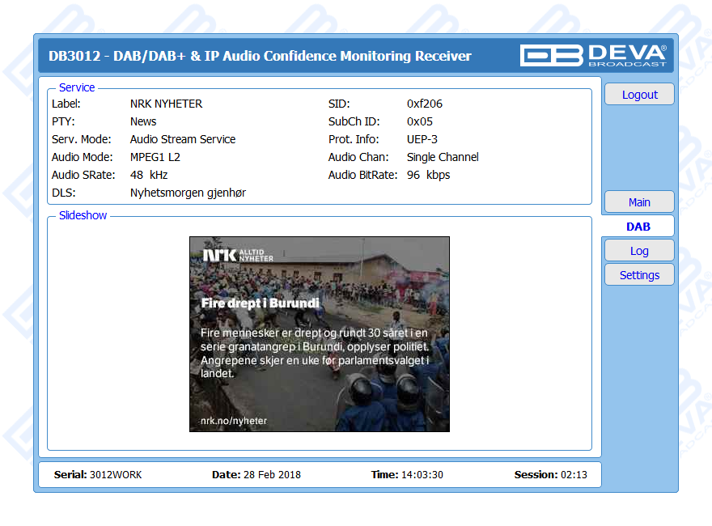The height and width of the screenshot is (526, 712).
Task: Select the DAB tab
Action: (638, 227)
